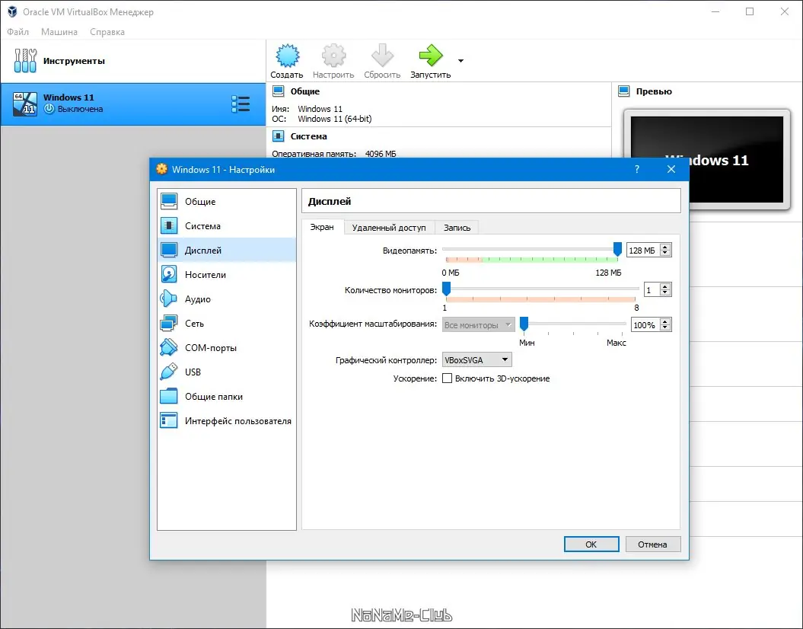Open the Сеть settings category

pyautogui.click(x=226, y=323)
